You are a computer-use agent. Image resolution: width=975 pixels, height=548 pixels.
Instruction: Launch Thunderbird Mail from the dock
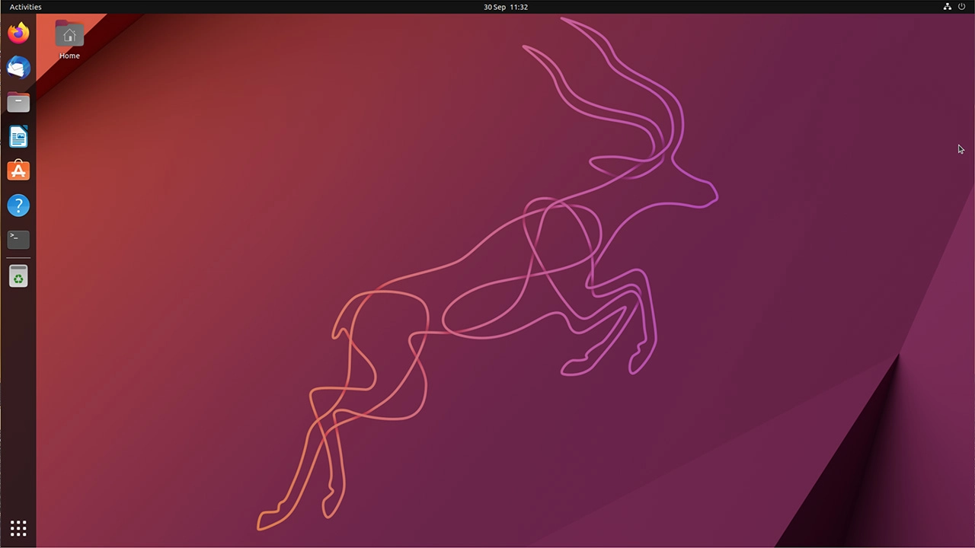pyautogui.click(x=18, y=67)
